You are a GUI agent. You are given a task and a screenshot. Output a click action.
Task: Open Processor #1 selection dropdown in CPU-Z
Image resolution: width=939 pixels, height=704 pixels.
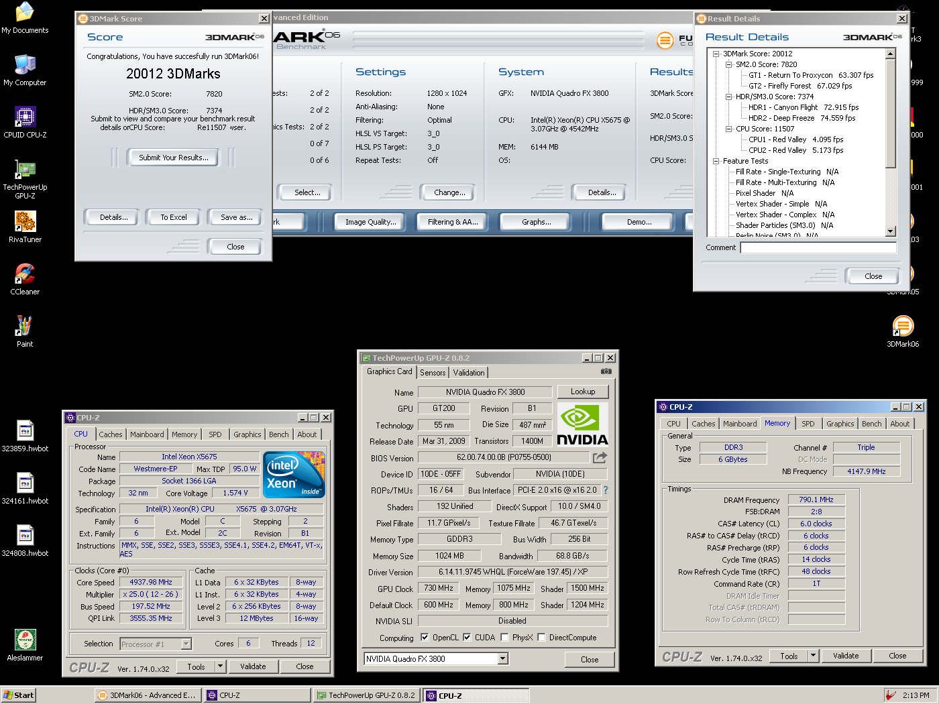[186, 644]
